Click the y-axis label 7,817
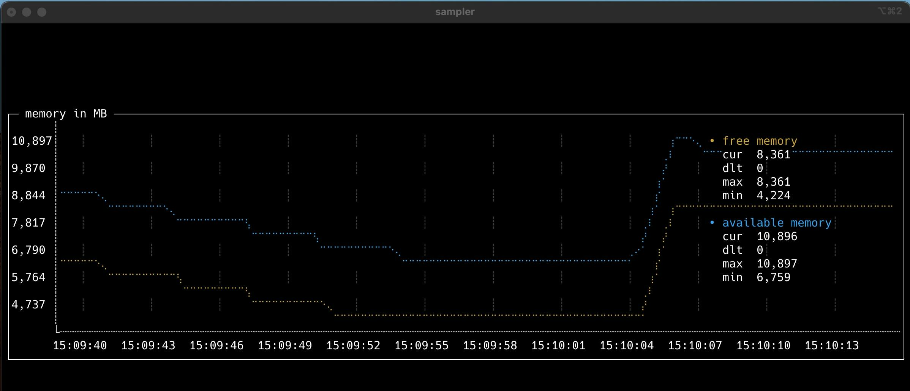Screen dimensions: 910x391 (x=28, y=223)
